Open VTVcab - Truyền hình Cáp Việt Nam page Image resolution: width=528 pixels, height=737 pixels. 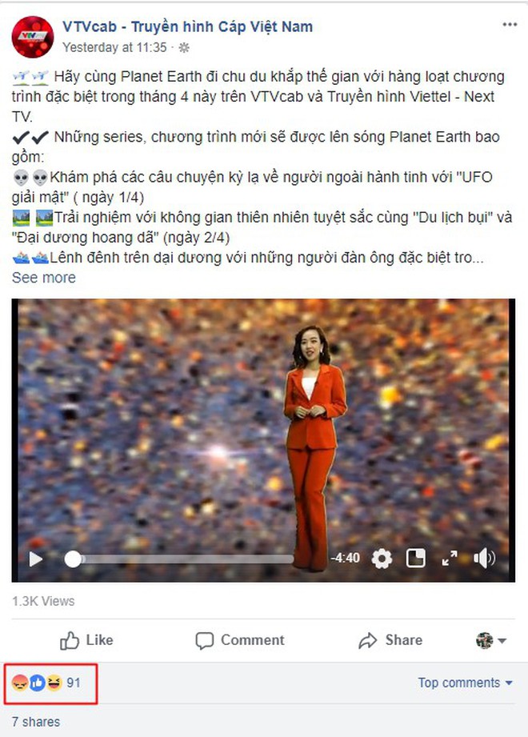click(x=187, y=26)
